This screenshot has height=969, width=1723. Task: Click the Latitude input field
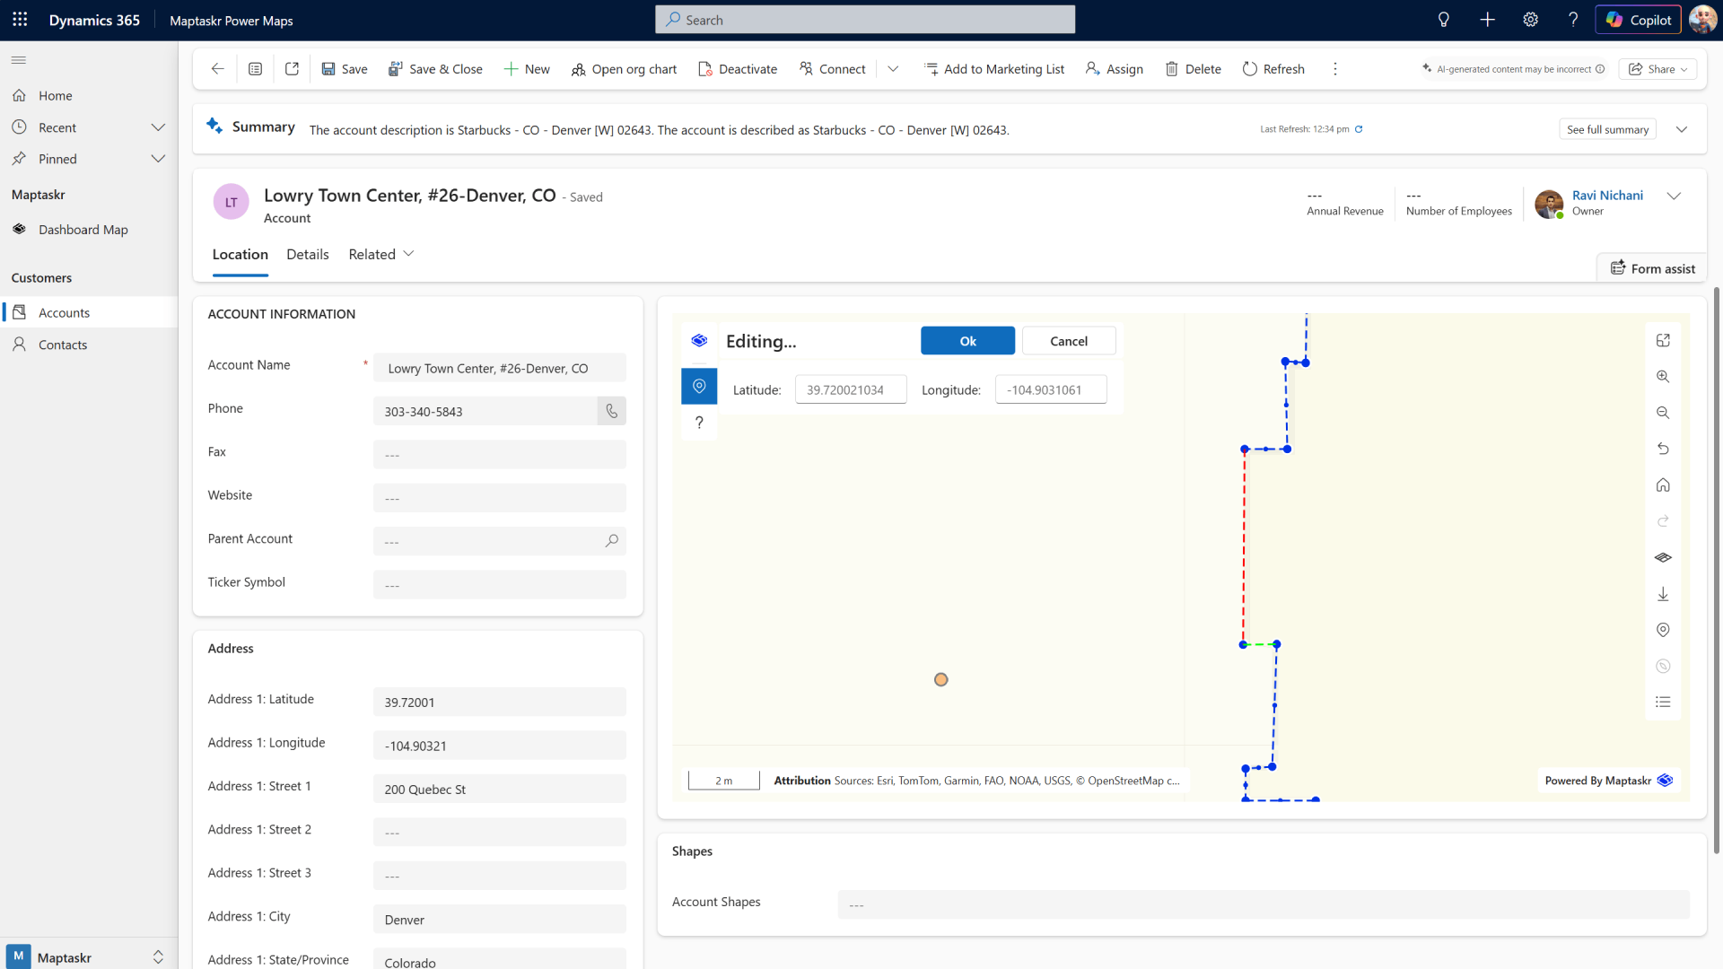click(850, 389)
